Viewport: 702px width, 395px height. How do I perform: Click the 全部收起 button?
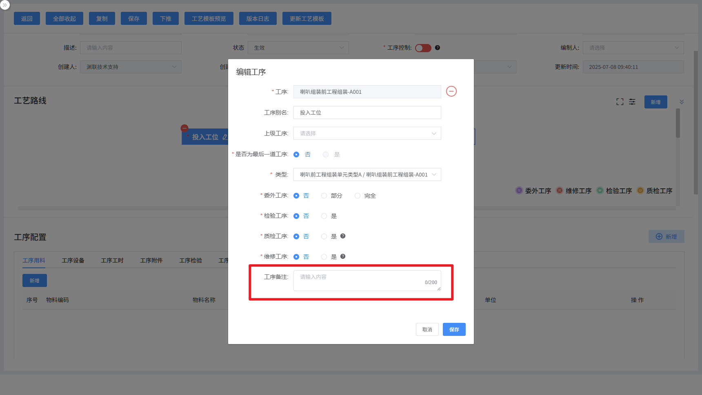pos(64,18)
